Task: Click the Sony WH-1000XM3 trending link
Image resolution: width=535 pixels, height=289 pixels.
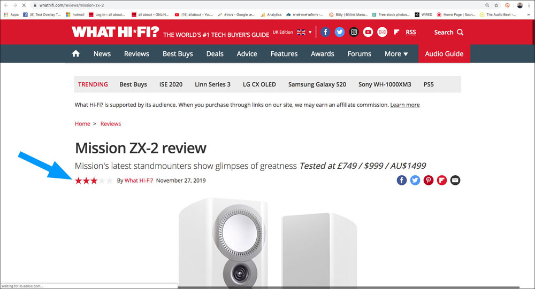Action: (x=385, y=84)
